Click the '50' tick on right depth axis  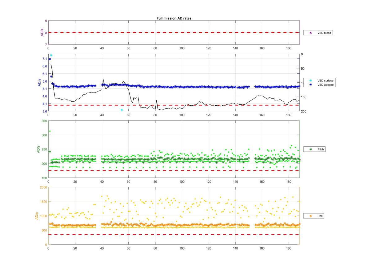(303, 69)
